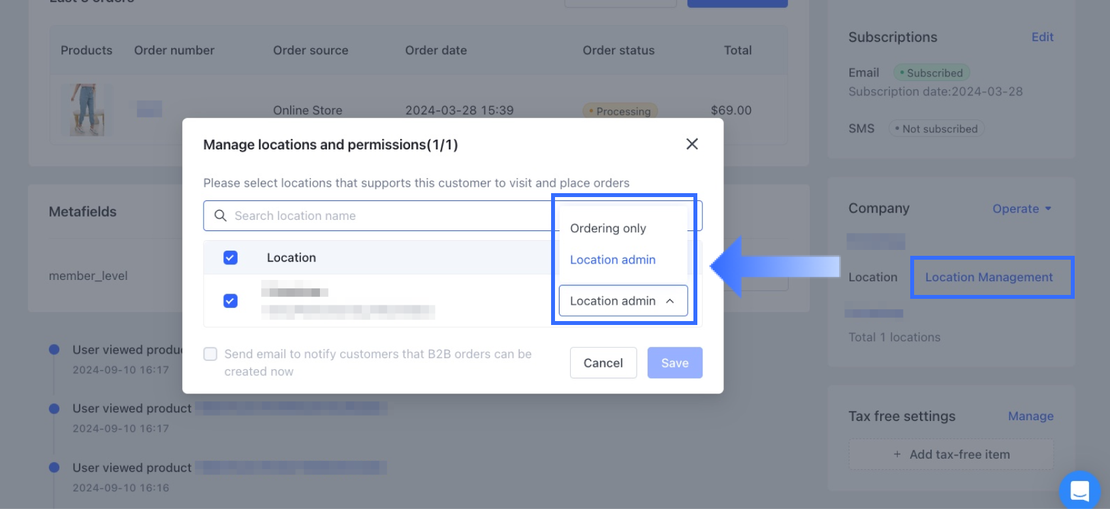Click the product thumbnail in orders table

[x=87, y=110]
